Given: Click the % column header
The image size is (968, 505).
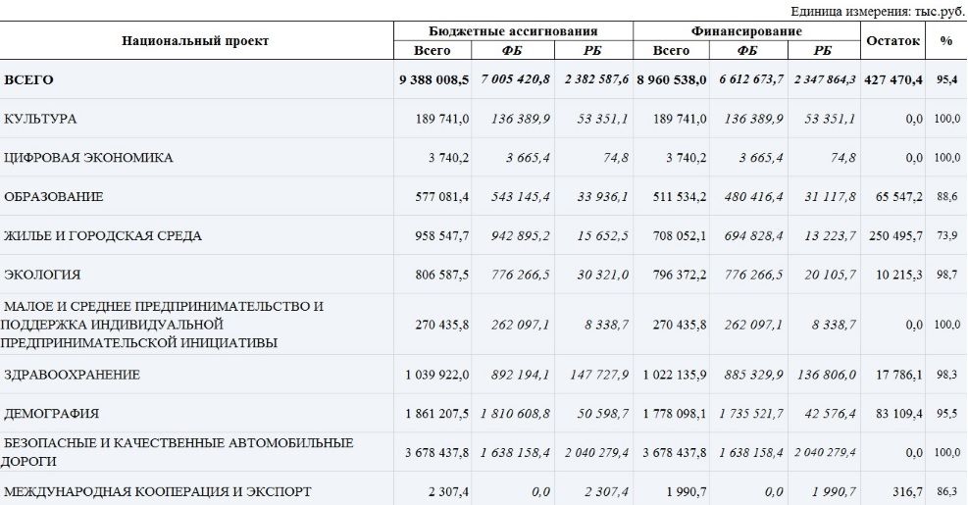Looking at the screenshot, I should (945, 41).
